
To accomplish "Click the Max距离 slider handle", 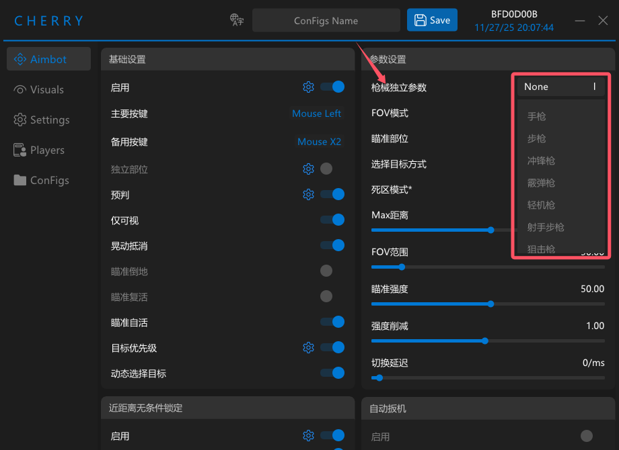I will (x=490, y=230).
